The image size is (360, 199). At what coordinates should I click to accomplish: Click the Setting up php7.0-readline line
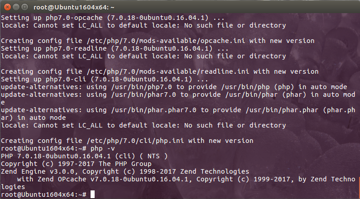[115, 48]
